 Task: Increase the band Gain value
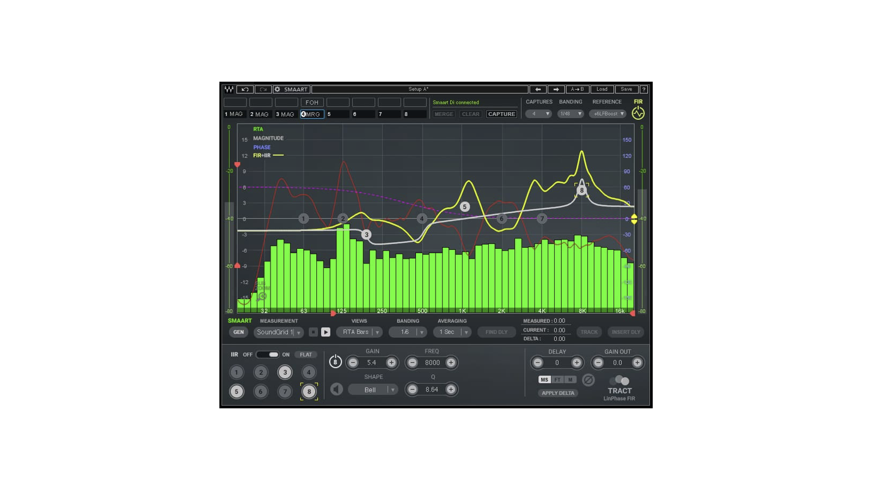click(391, 363)
